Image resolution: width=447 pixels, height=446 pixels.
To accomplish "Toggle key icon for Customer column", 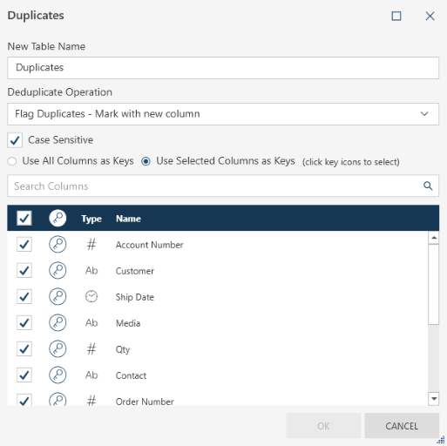I will pyautogui.click(x=58, y=270).
